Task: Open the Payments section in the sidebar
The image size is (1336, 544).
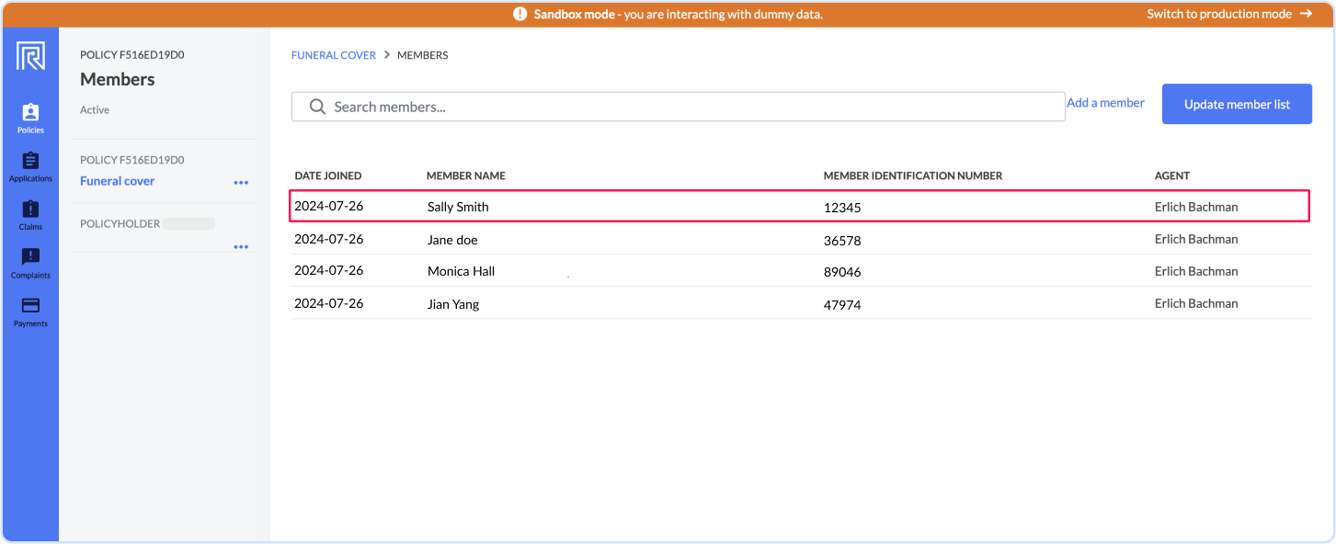Action: click(x=30, y=309)
